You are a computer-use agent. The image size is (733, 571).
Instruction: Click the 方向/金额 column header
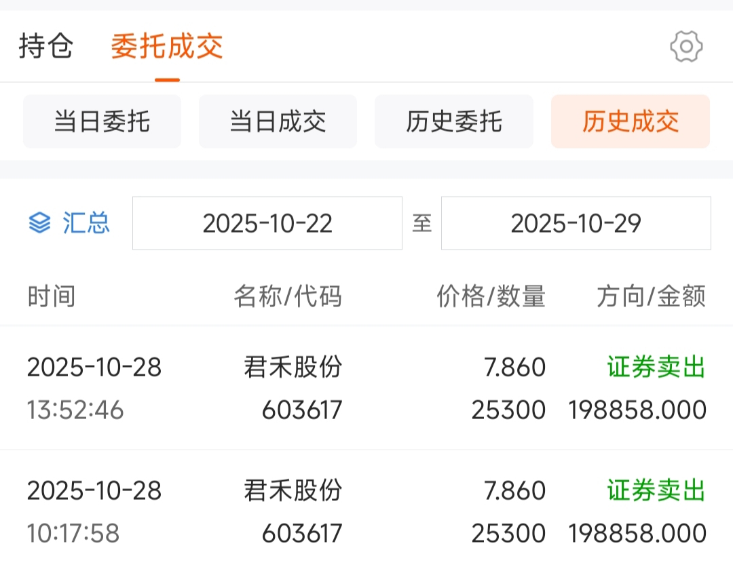click(651, 296)
